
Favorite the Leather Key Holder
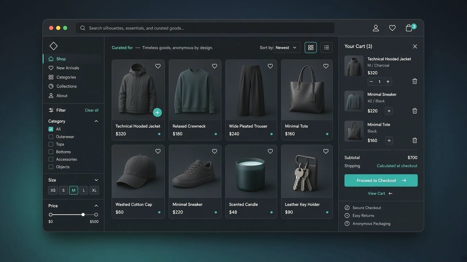pos(326,151)
